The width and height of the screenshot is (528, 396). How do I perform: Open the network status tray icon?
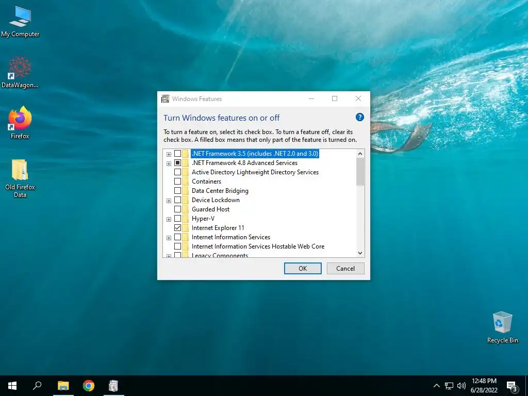449,386
